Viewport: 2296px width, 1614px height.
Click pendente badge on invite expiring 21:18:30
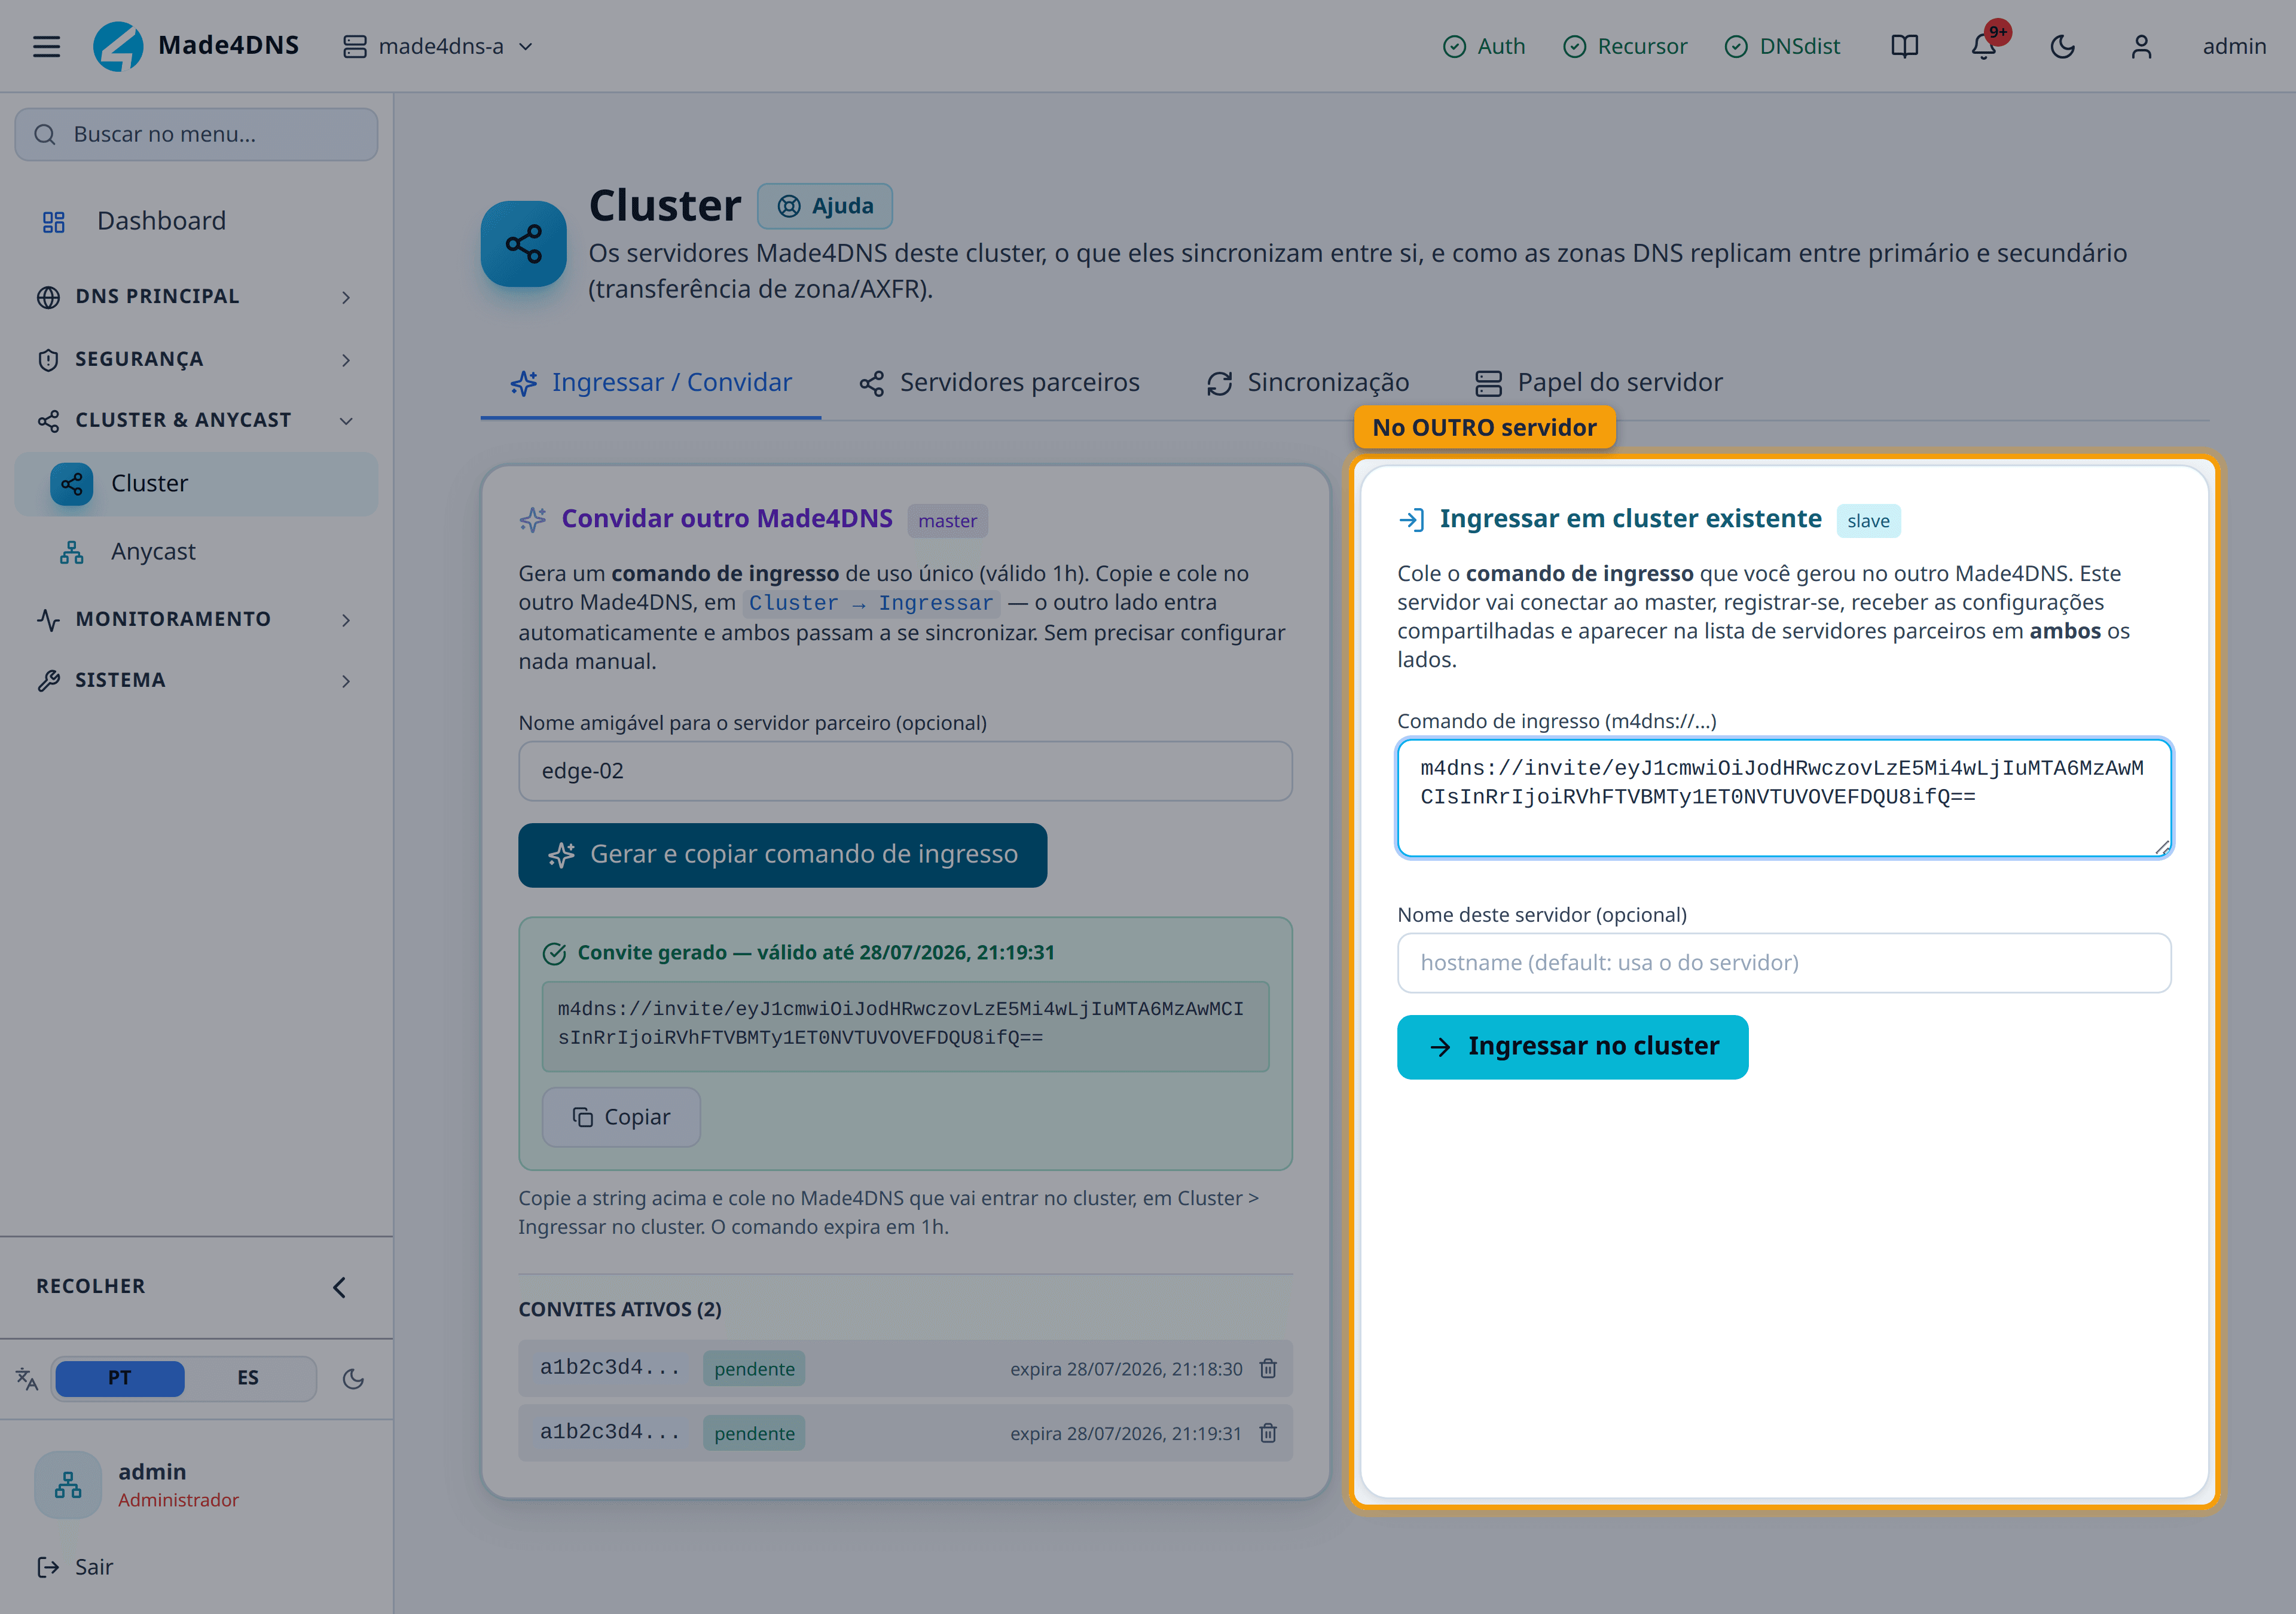[x=754, y=1369]
